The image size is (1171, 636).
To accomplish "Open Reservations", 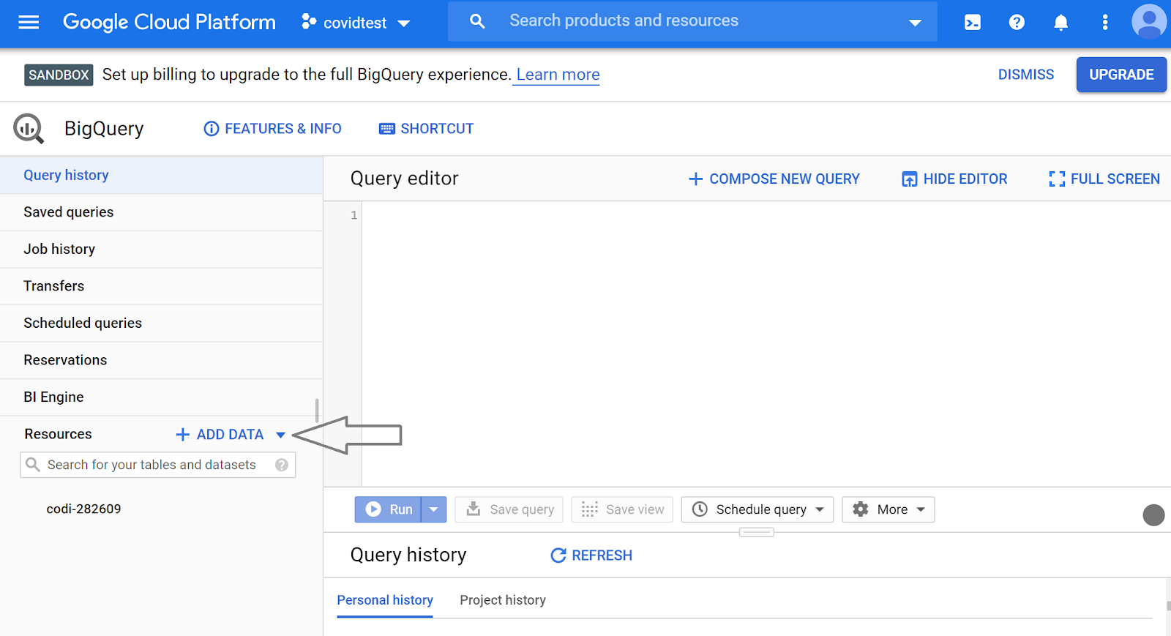I will pos(161,360).
